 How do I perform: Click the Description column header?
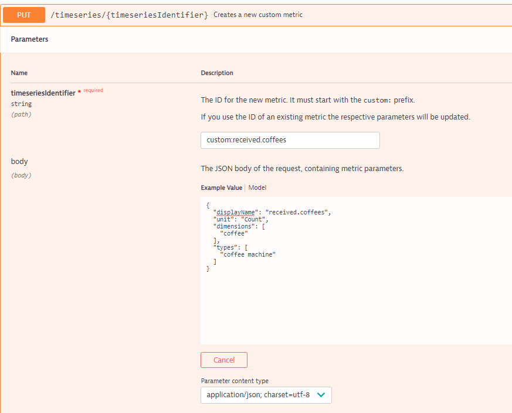(217, 73)
